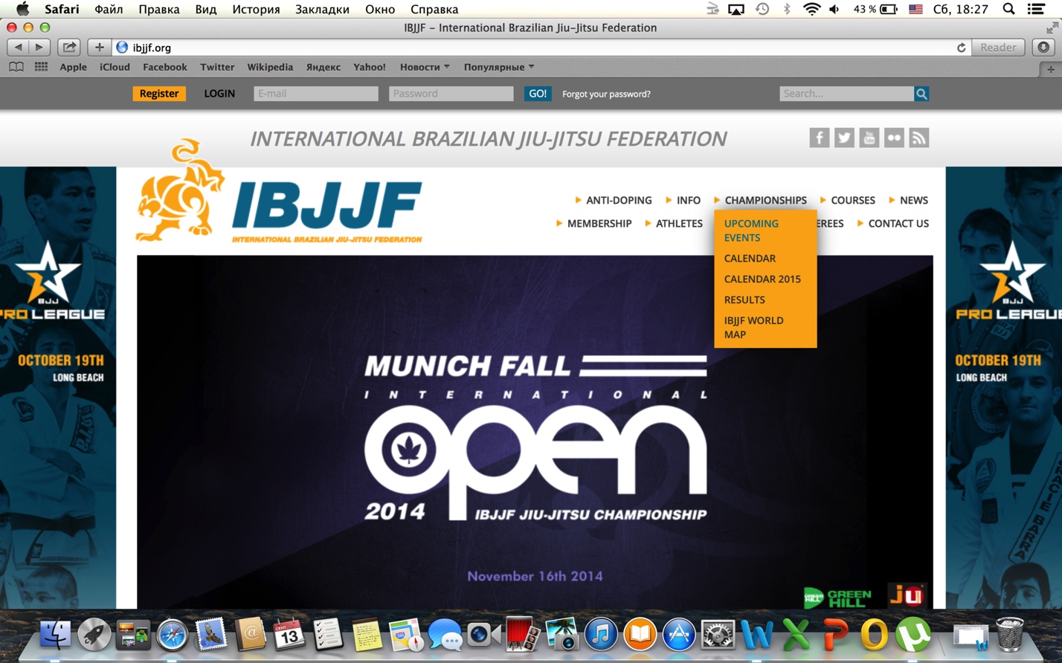Go forward with Safari's forward arrow
The image size is (1062, 663).
39,47
